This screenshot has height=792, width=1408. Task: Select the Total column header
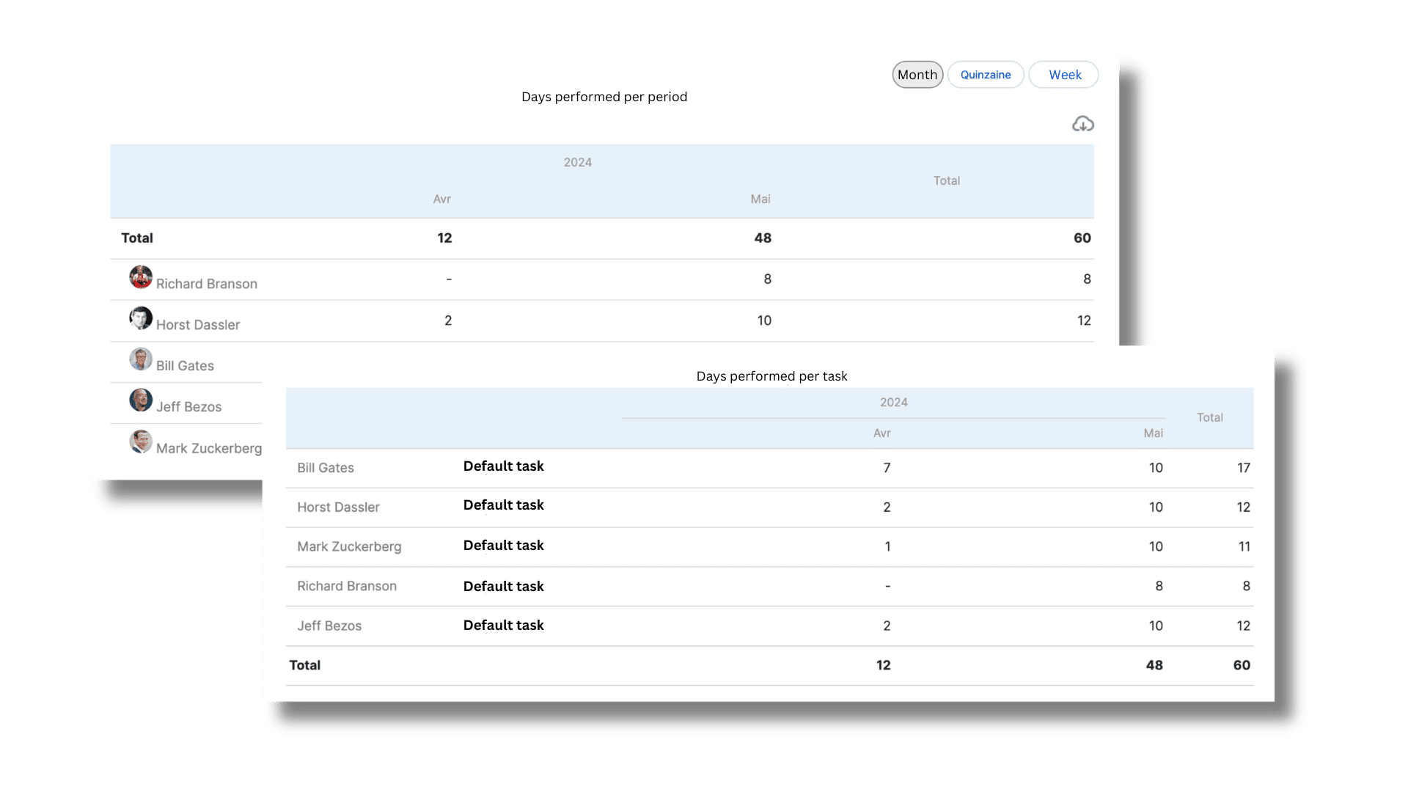click(x=947, y=180)
